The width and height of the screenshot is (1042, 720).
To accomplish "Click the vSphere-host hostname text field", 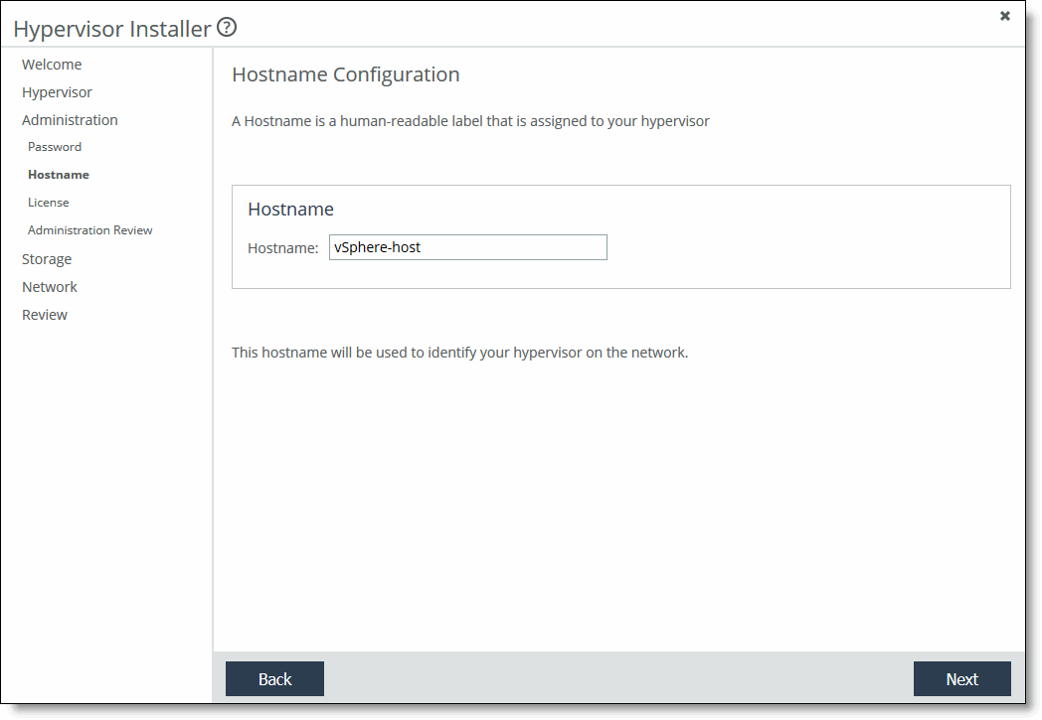I will pyautogui.click(x=467, y=247).
